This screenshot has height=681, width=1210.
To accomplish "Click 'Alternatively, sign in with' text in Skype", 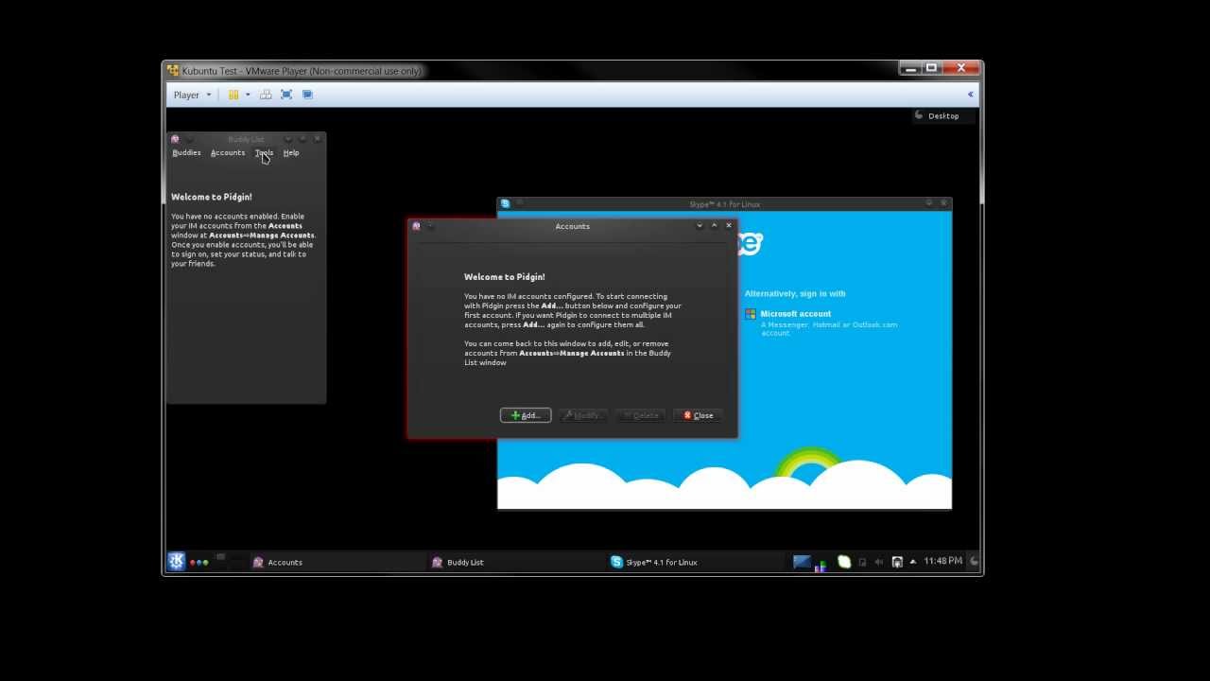I will pos(795,293).
